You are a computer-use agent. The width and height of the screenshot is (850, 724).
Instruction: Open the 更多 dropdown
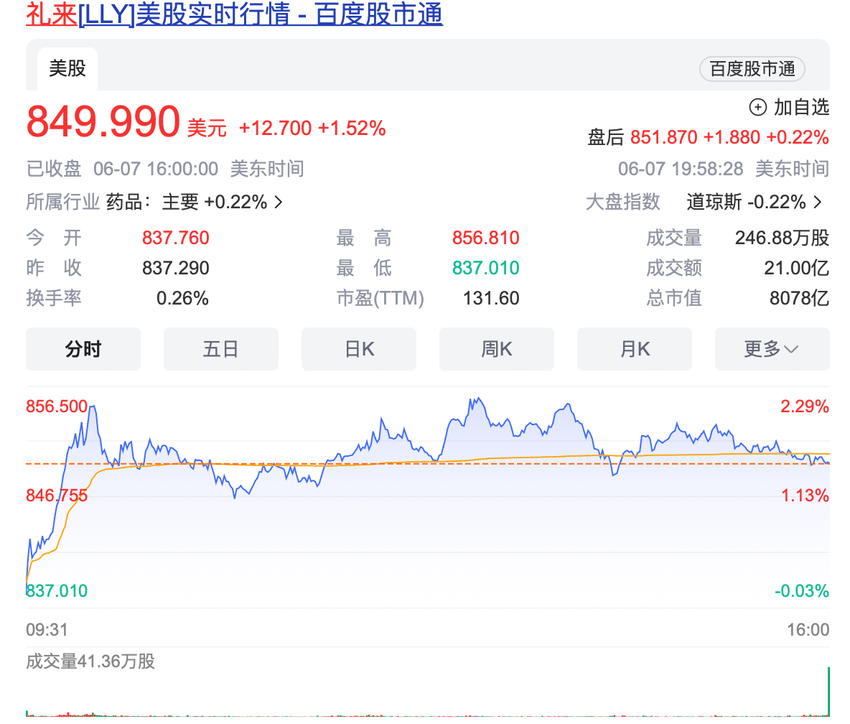[772, 349]
